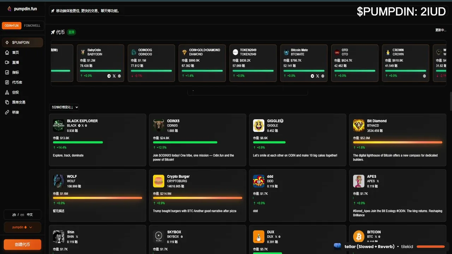Go to home via the house icon
The image size is (452, 254).
click(7, 53)
